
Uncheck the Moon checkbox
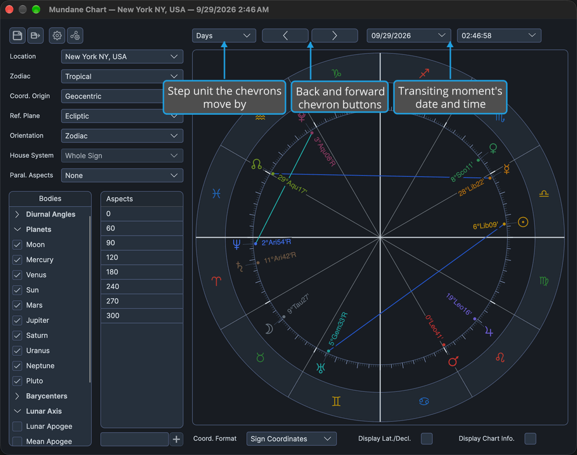tap(17, 245)
